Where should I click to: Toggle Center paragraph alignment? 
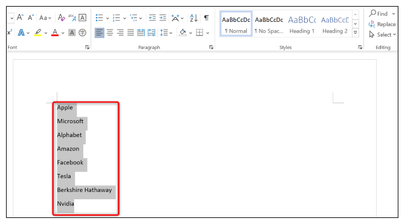(110, 33)
